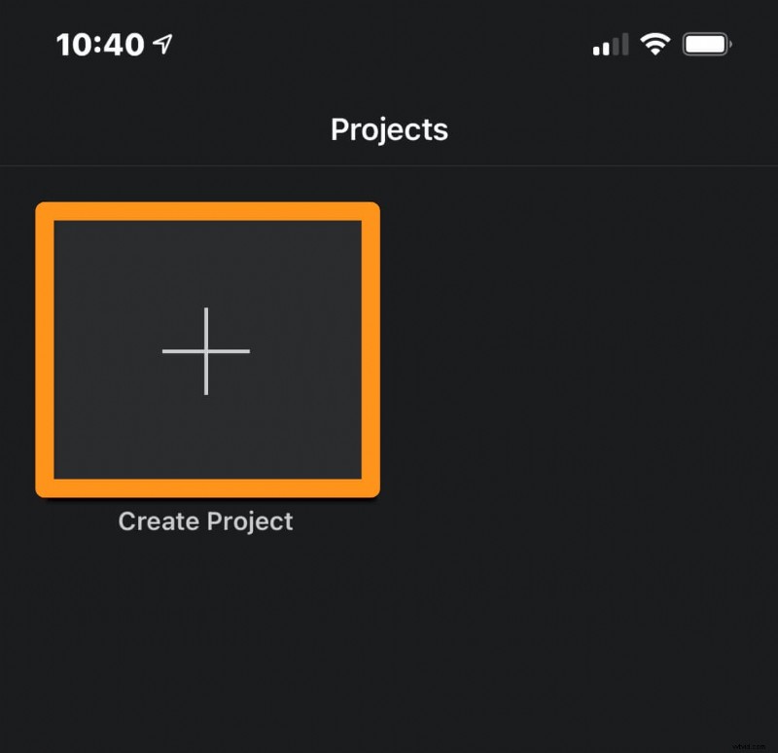Tap the location arrow icon in status bar
The height and width of the screenshot is (753, 778).
pos(161,41)
